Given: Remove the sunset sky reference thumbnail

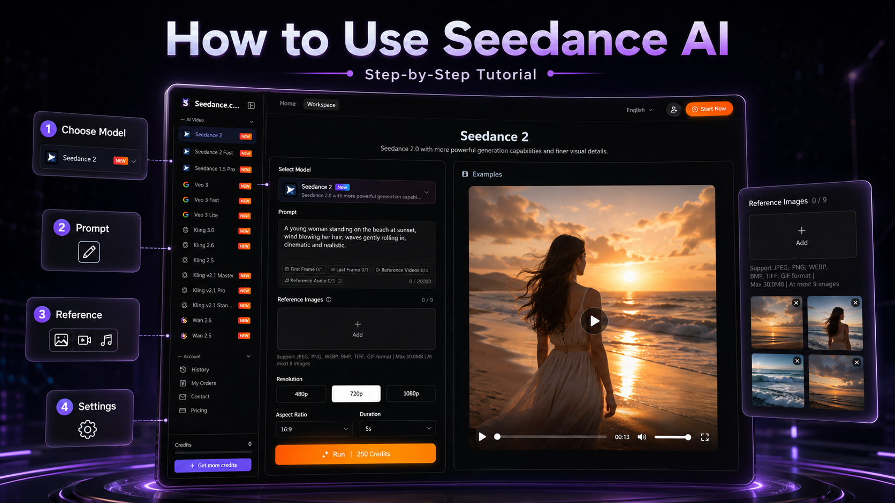Looking at the screenshot, I should click(796, 303).
